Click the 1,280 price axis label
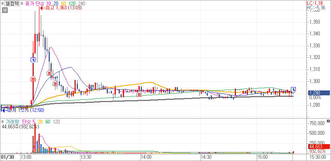Image resolution: width=331 pixels, height=161 pixels. [x=315, y=105]
